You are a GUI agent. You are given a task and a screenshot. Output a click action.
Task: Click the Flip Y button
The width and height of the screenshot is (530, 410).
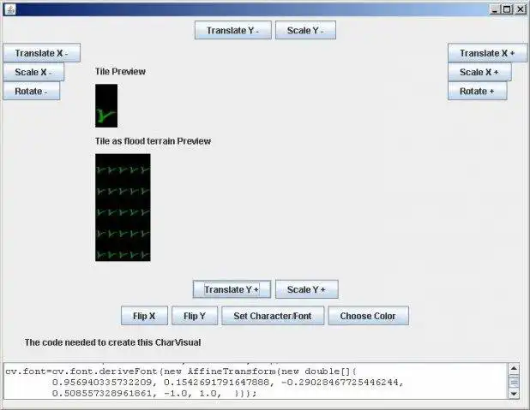tap(195, 316)
